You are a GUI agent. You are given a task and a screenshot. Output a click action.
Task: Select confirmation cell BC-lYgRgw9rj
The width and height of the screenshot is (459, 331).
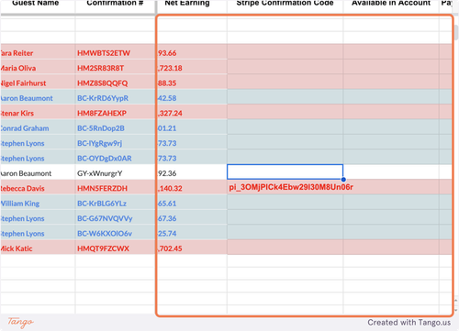point(115,141)
